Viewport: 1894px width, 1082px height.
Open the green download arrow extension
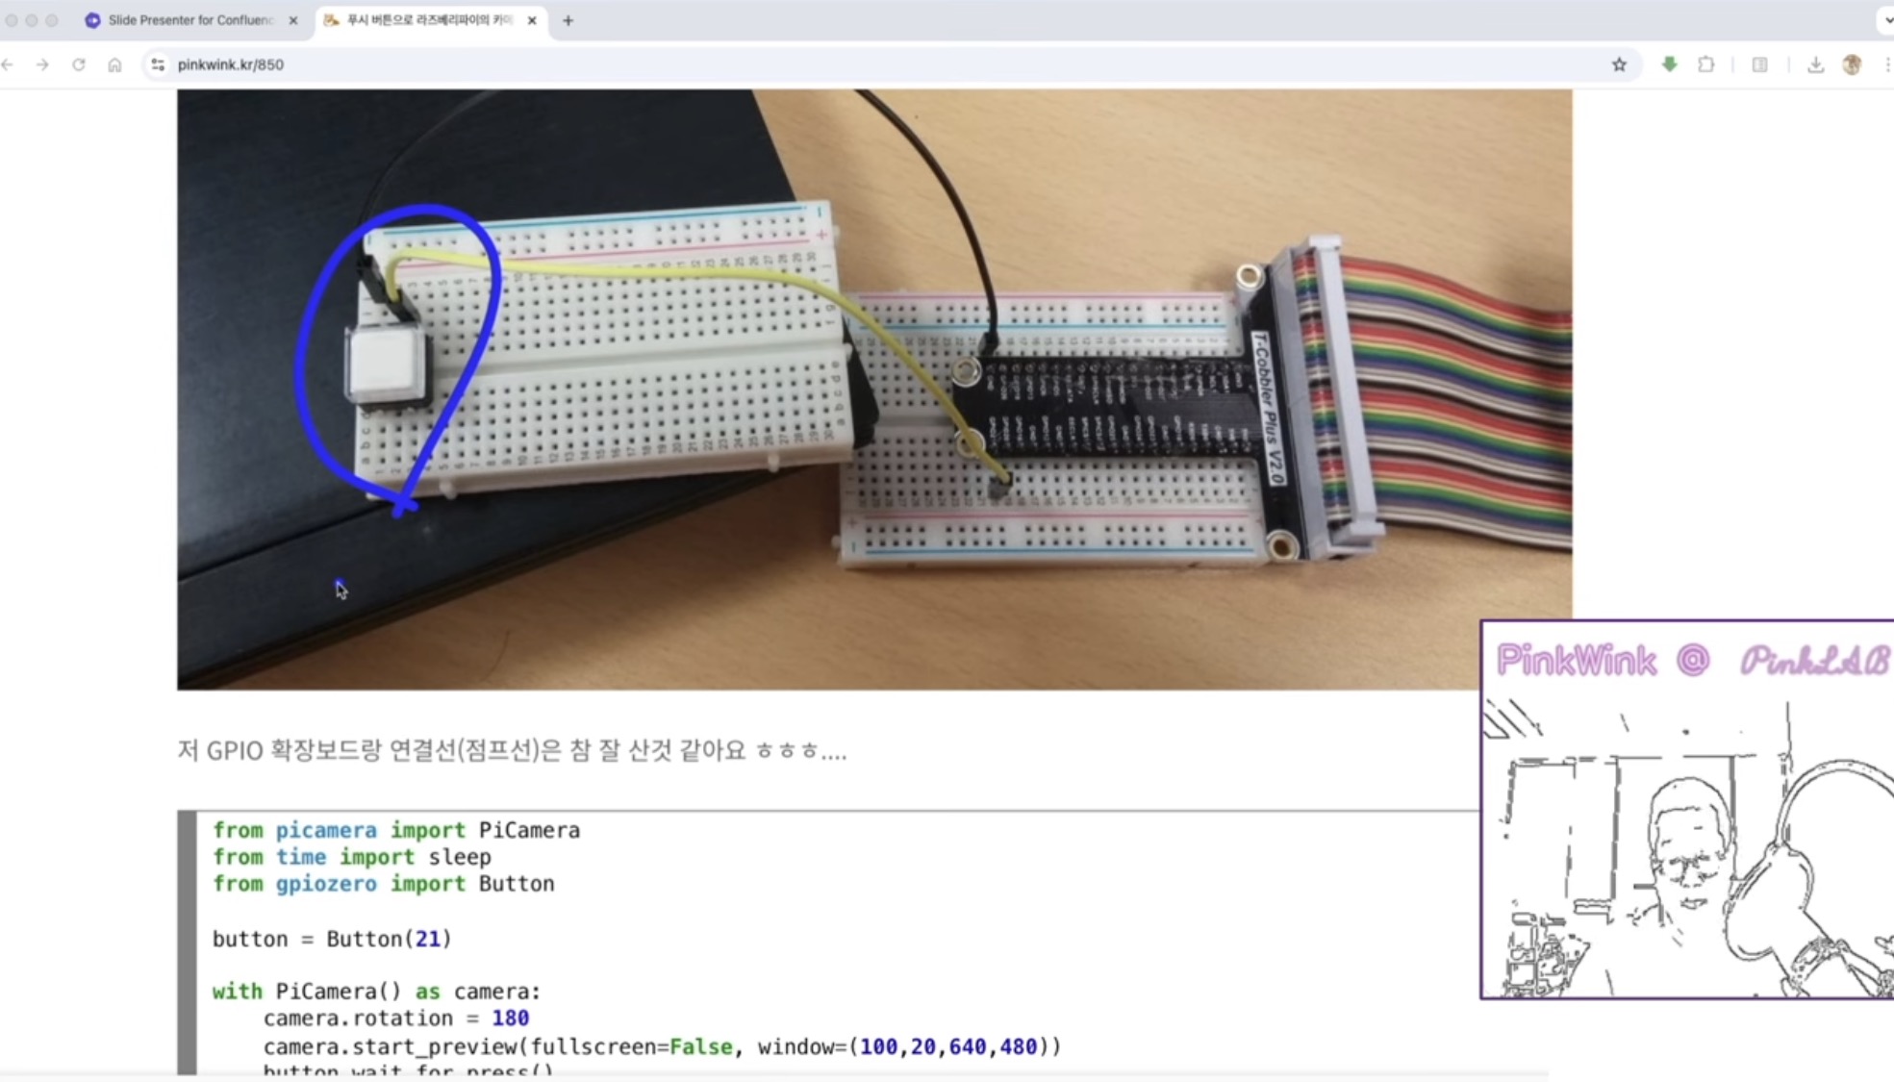[x=1669, y=64]
